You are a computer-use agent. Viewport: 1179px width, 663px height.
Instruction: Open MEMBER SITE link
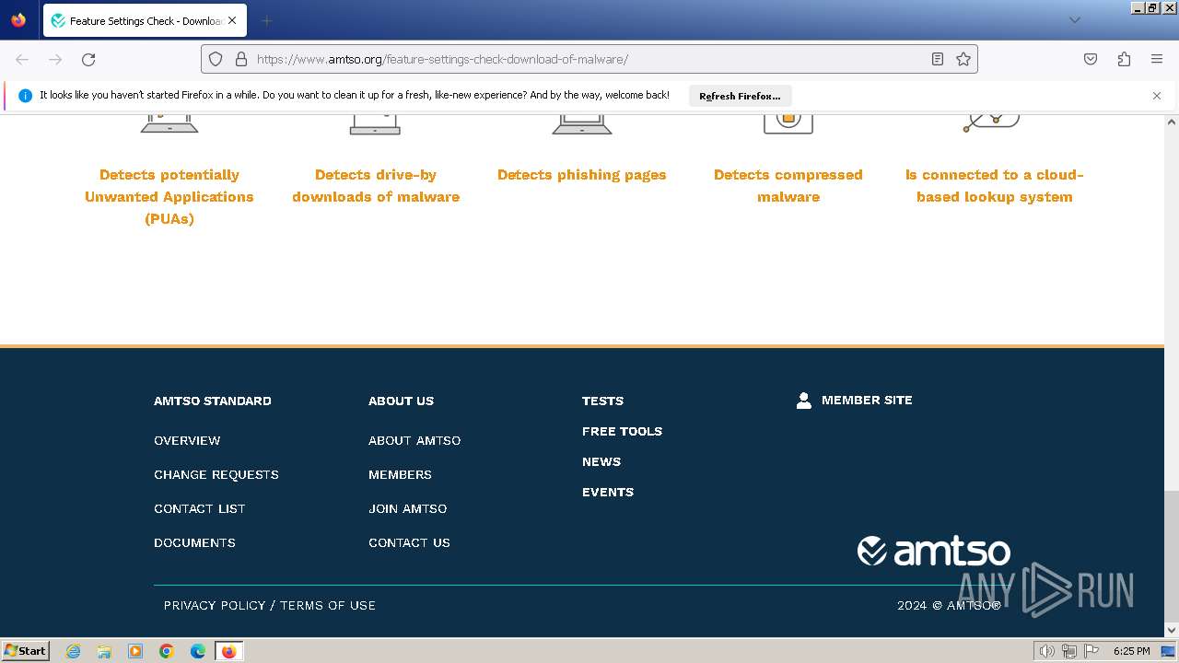click(867, 400)
